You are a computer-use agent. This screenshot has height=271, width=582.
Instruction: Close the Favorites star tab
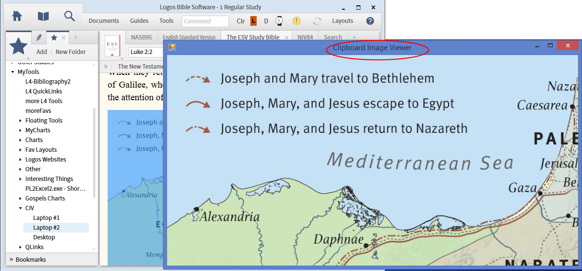63,37
